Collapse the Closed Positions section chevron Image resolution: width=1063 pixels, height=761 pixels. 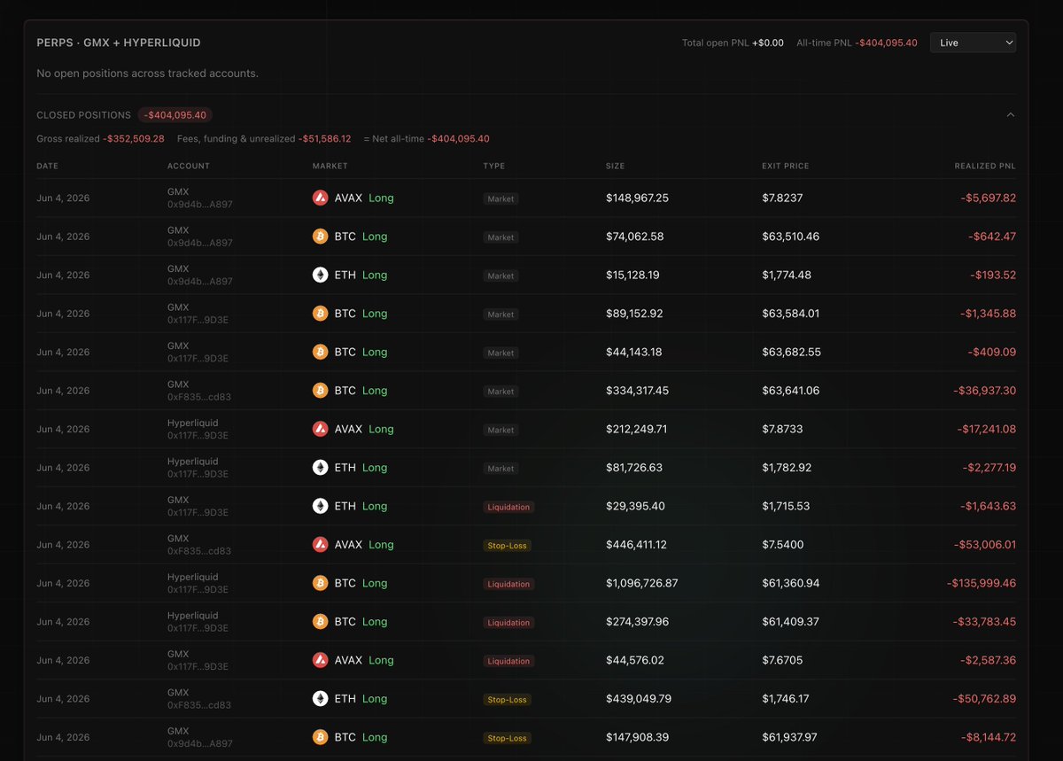click(x=1011, y=115)
